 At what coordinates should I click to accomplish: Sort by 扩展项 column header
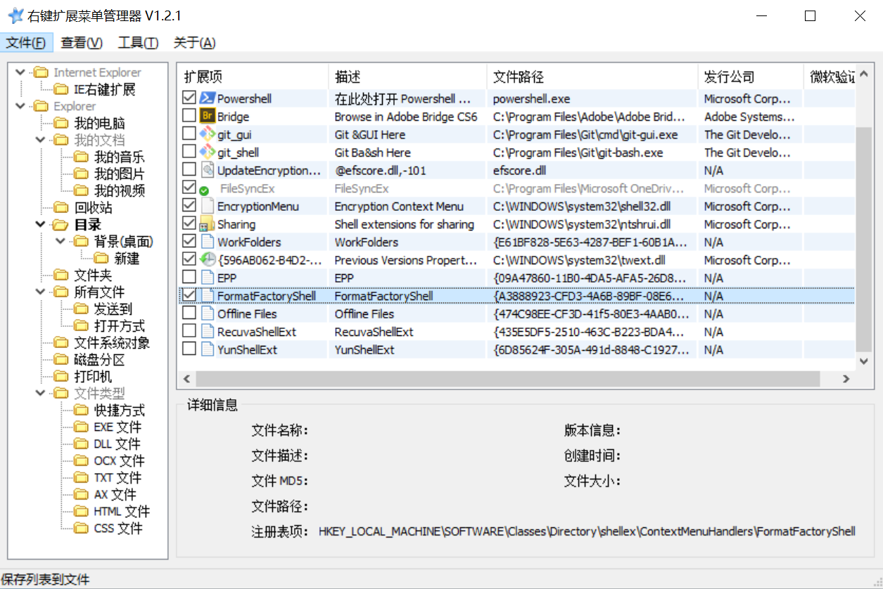click(x=253, y=77)
